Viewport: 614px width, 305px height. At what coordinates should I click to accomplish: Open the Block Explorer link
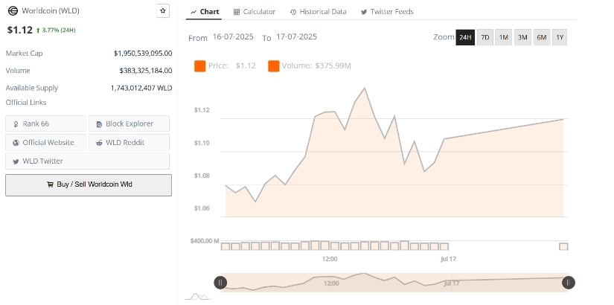click(x=129, y=123)
